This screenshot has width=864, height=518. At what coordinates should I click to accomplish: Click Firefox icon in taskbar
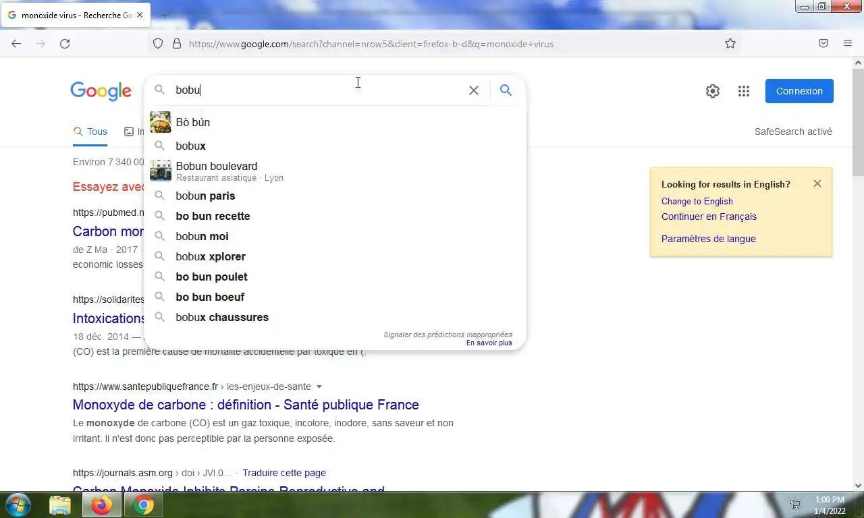(102, 505)
